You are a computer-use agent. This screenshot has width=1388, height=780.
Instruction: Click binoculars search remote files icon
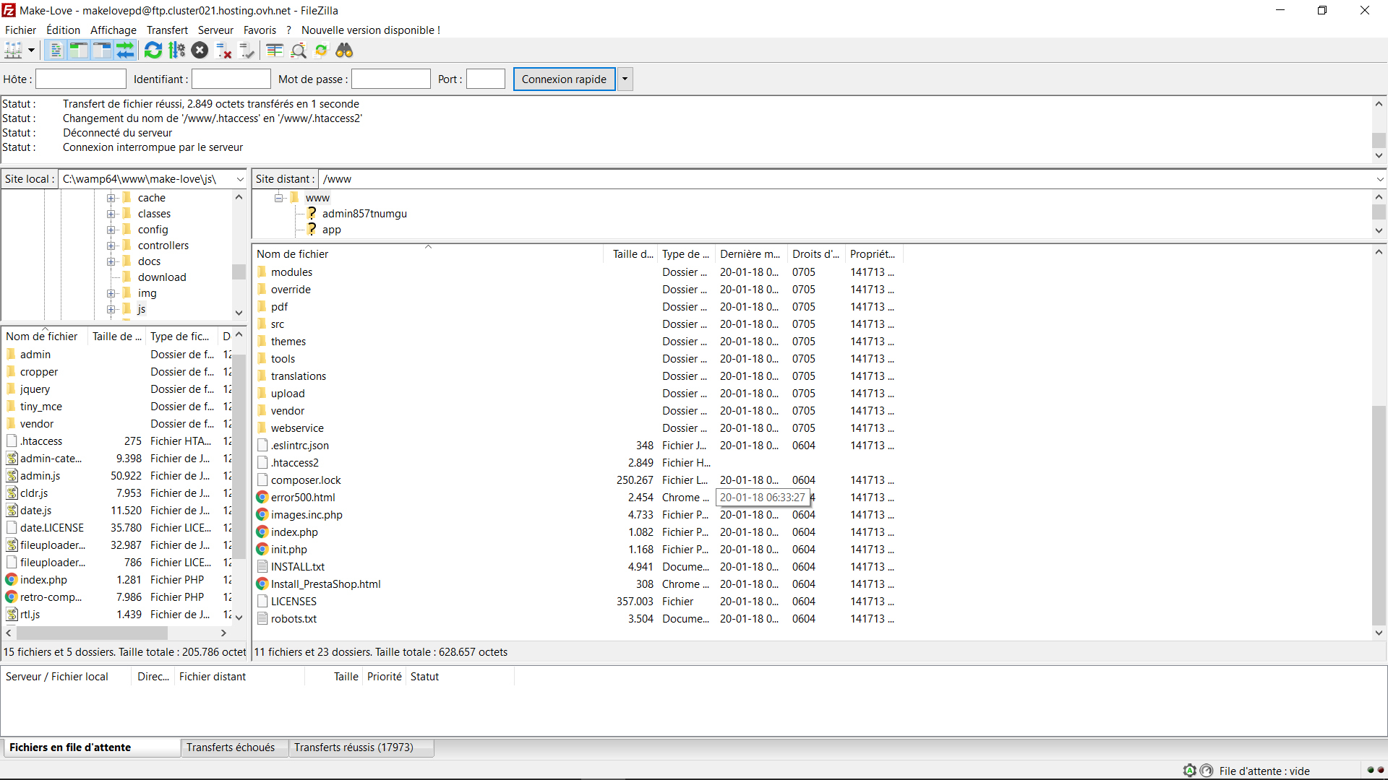tap(344, 51)
